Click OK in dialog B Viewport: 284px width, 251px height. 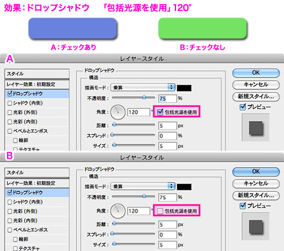coord(256,172)
